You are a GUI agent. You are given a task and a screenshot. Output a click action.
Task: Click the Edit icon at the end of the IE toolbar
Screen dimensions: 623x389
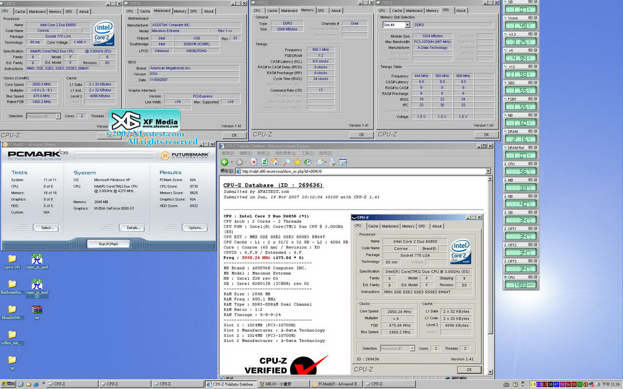pos(343,162)
